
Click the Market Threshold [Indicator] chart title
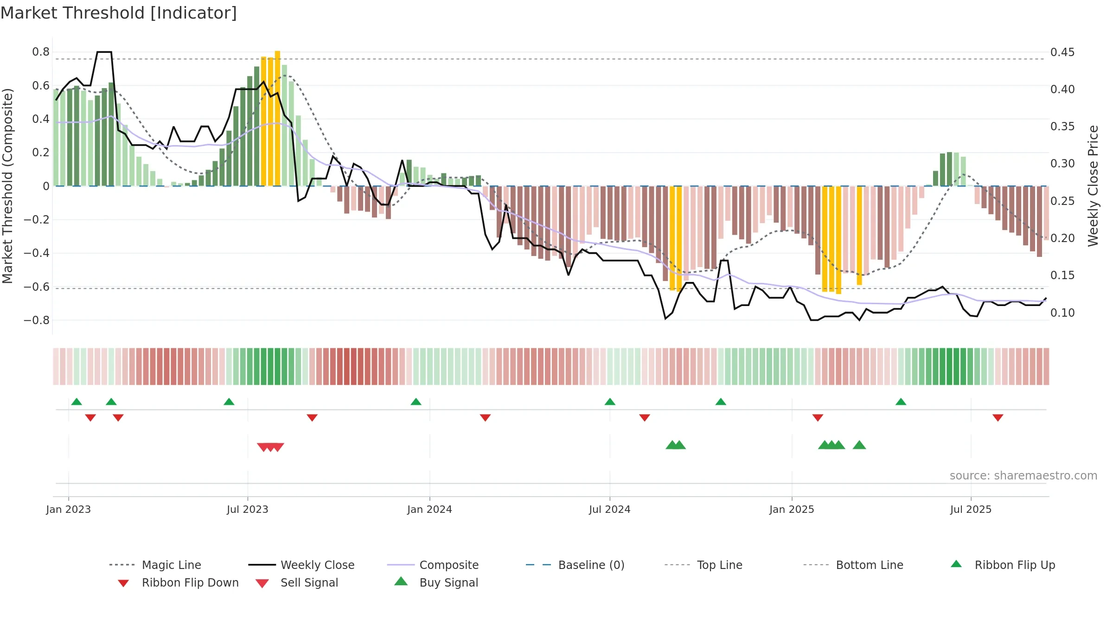click(119, 13)
